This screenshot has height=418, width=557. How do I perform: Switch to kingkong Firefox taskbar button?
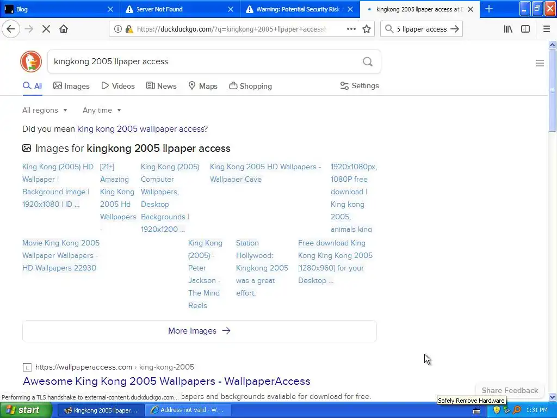pyautogui.click(x=101, y=410)
